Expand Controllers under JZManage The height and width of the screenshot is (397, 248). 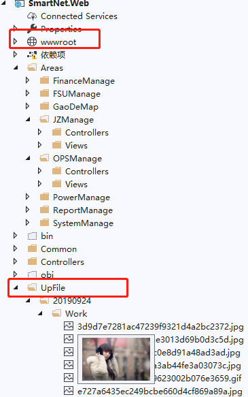[39, 132]
